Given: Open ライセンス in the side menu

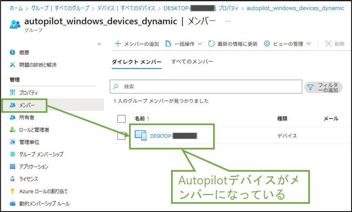Looking at the screenshot, I should tap(29, 179).
